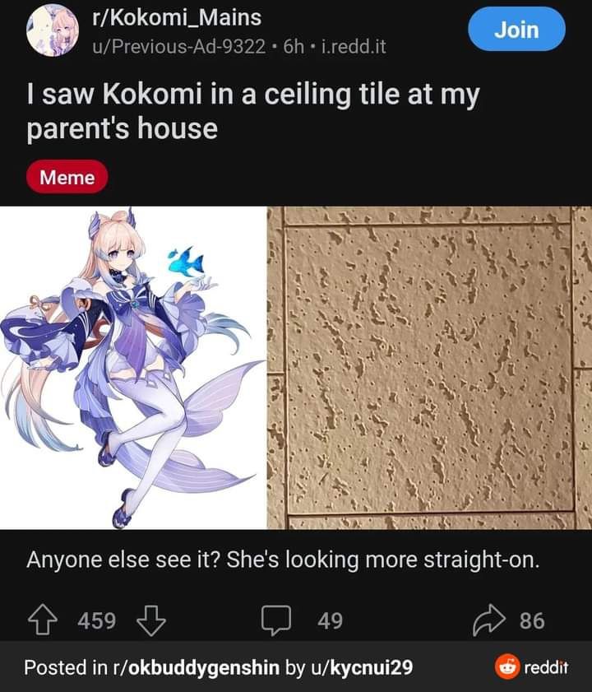Screen dimensions: 592x692
Task: Upvote the Kokomi ceiling tile post
Action: point(43,620)
